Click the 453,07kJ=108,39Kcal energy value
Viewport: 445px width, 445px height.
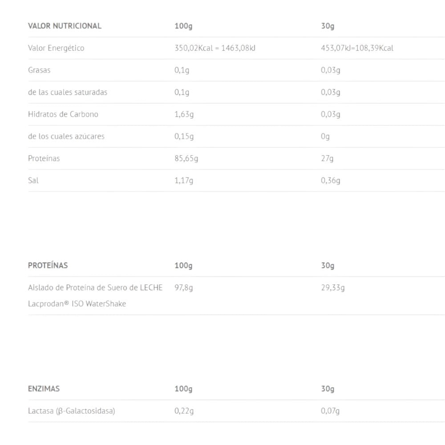point(357,48)
